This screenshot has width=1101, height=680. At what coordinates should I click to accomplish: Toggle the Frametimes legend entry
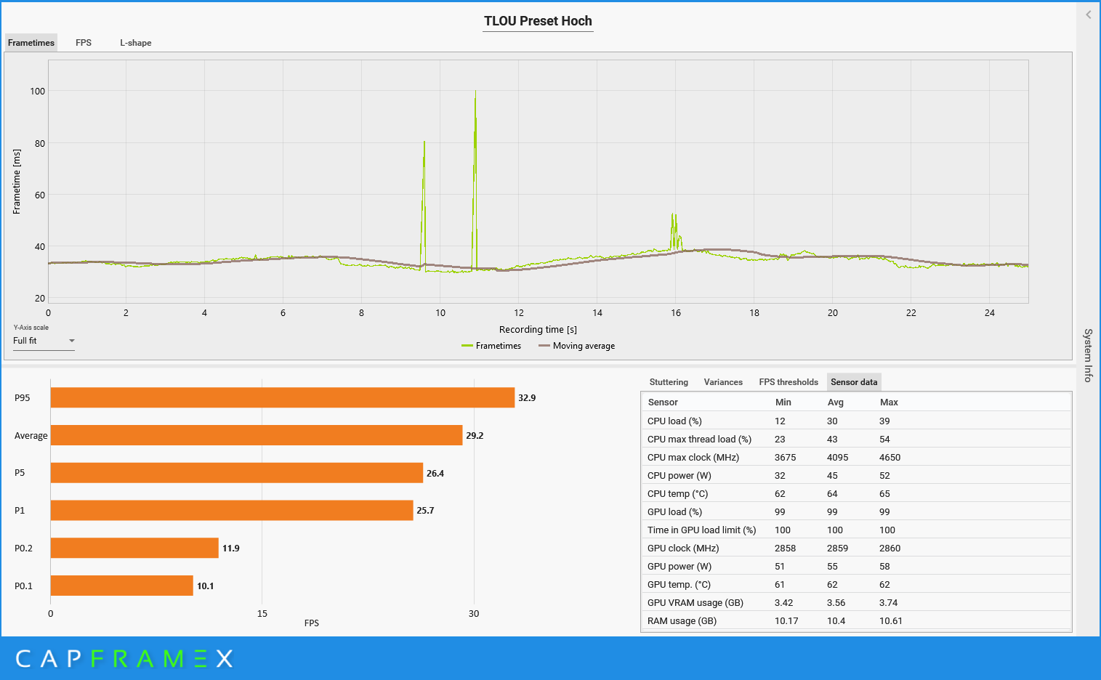[x=491, y=346]
